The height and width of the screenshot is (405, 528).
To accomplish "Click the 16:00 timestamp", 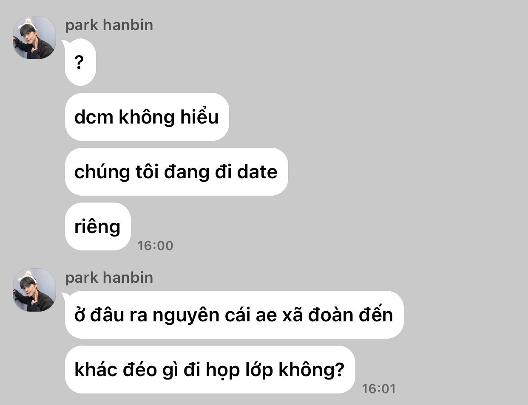I will pyautogui.click(x=155, y=245).
